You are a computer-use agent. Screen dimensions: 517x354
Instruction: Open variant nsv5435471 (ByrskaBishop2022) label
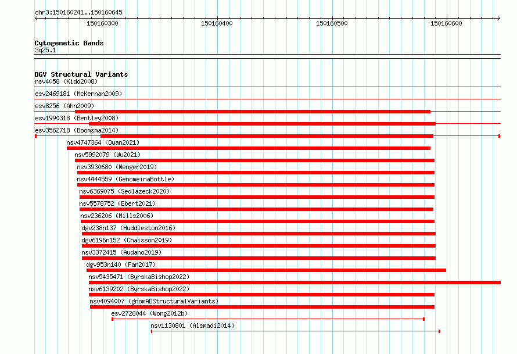pos(139,277)
